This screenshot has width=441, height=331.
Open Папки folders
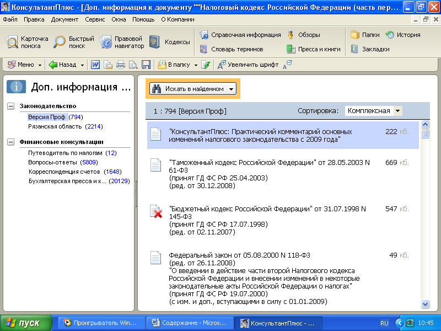pyautogui.click(x=365, y=35)
